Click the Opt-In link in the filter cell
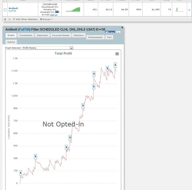 (x=54, y=15)
